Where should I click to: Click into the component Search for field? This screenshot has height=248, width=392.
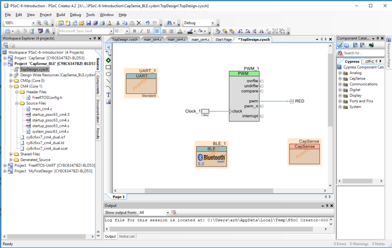(364, 53)
